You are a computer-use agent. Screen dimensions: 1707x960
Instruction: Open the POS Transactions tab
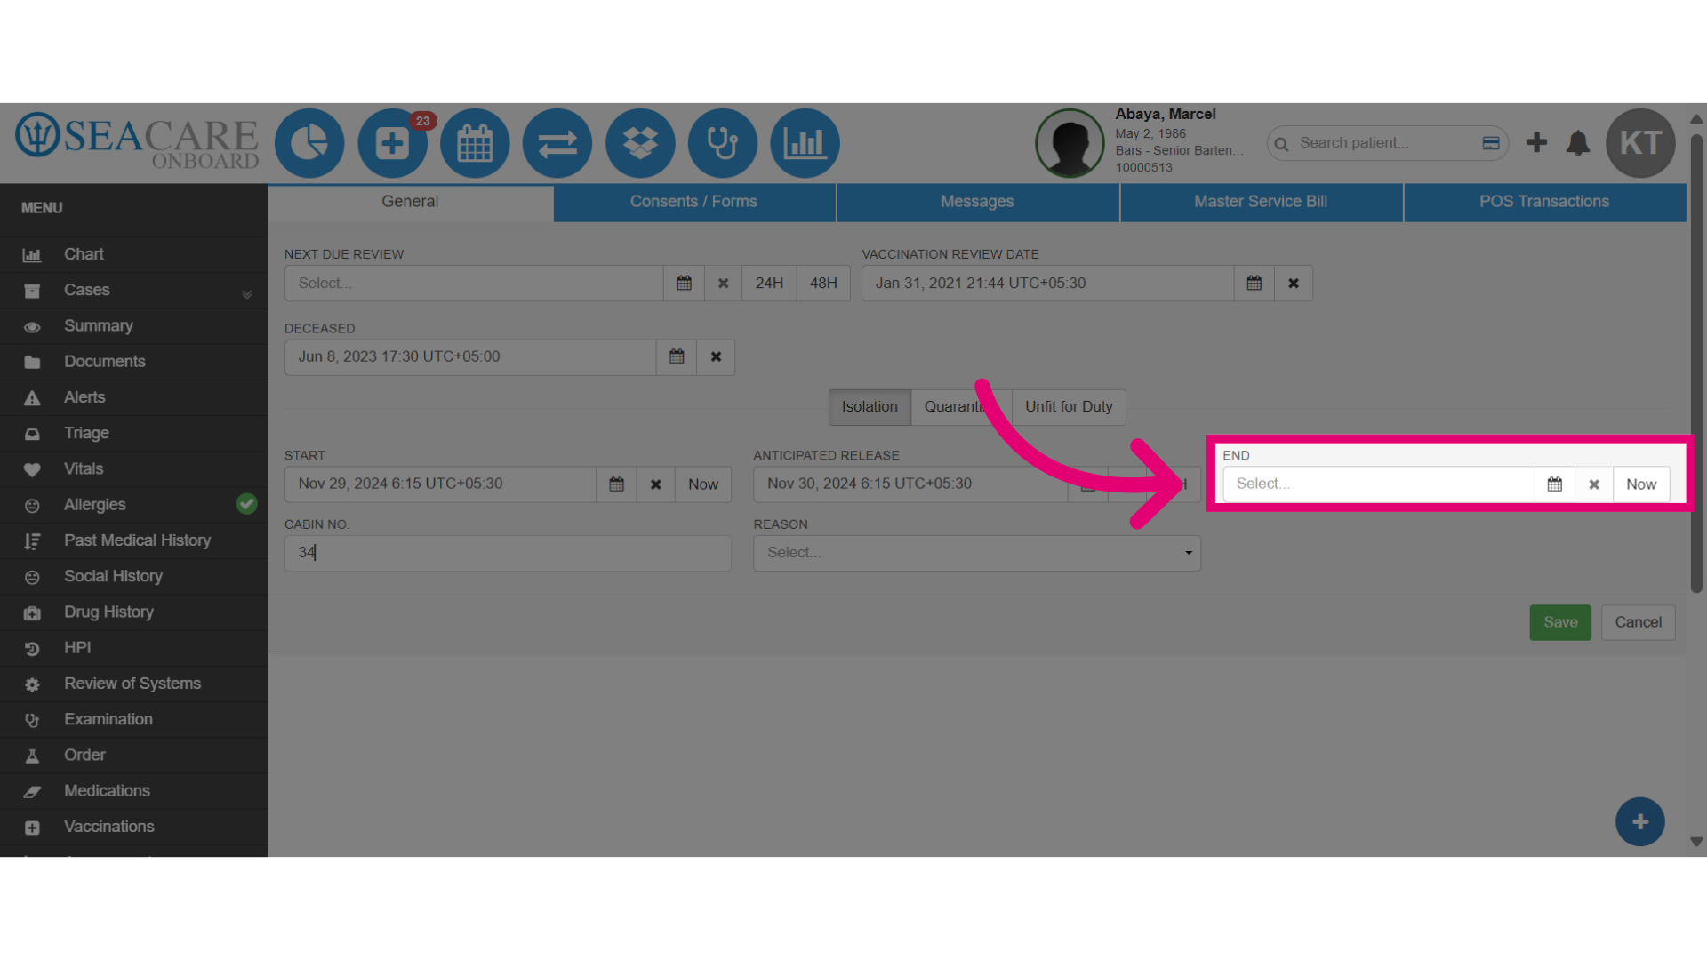point(1544,202)
